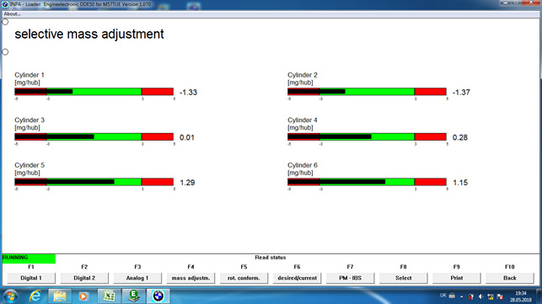This screenshot has height=304, width=542.
Task: Click the Cylinder 4 bar gauge
Action: point(368,136)
